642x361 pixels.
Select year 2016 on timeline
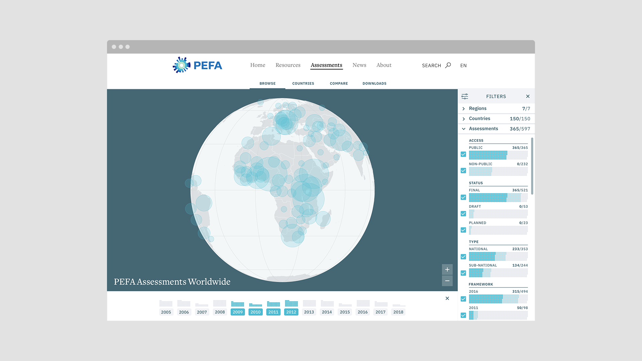(362, 312)
